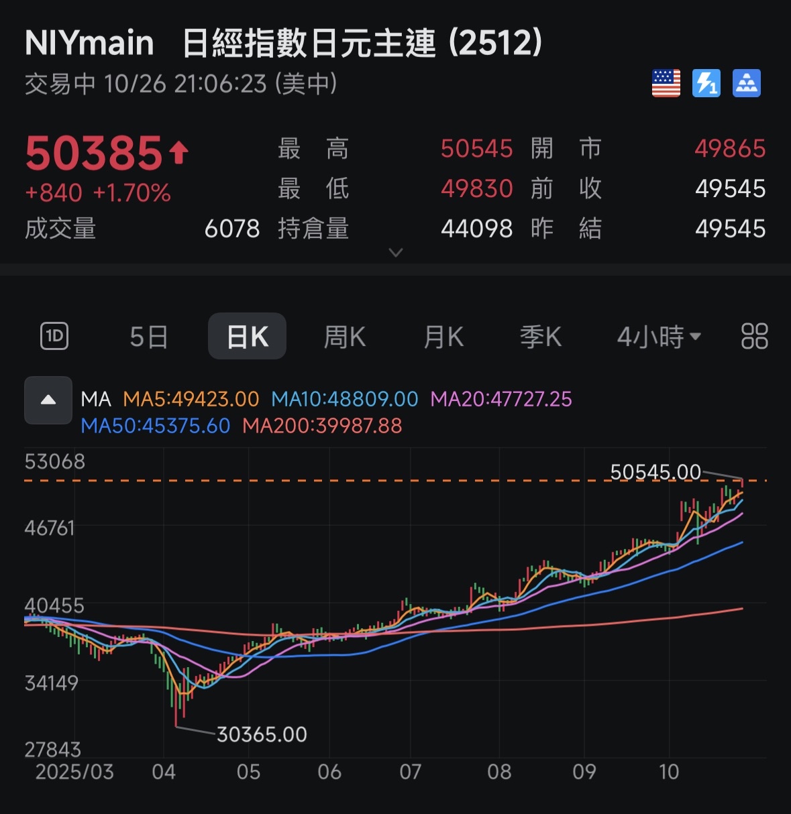Tap the US flag market icon
Viewport: 791px width, 814px height.
point(666,83)
